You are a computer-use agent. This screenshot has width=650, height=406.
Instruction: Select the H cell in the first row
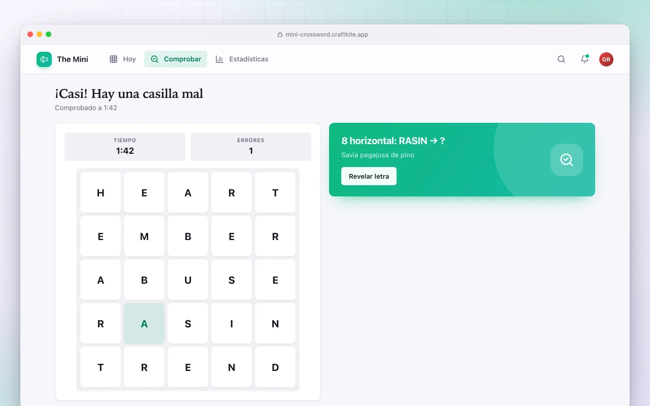(x=101, y=192)
